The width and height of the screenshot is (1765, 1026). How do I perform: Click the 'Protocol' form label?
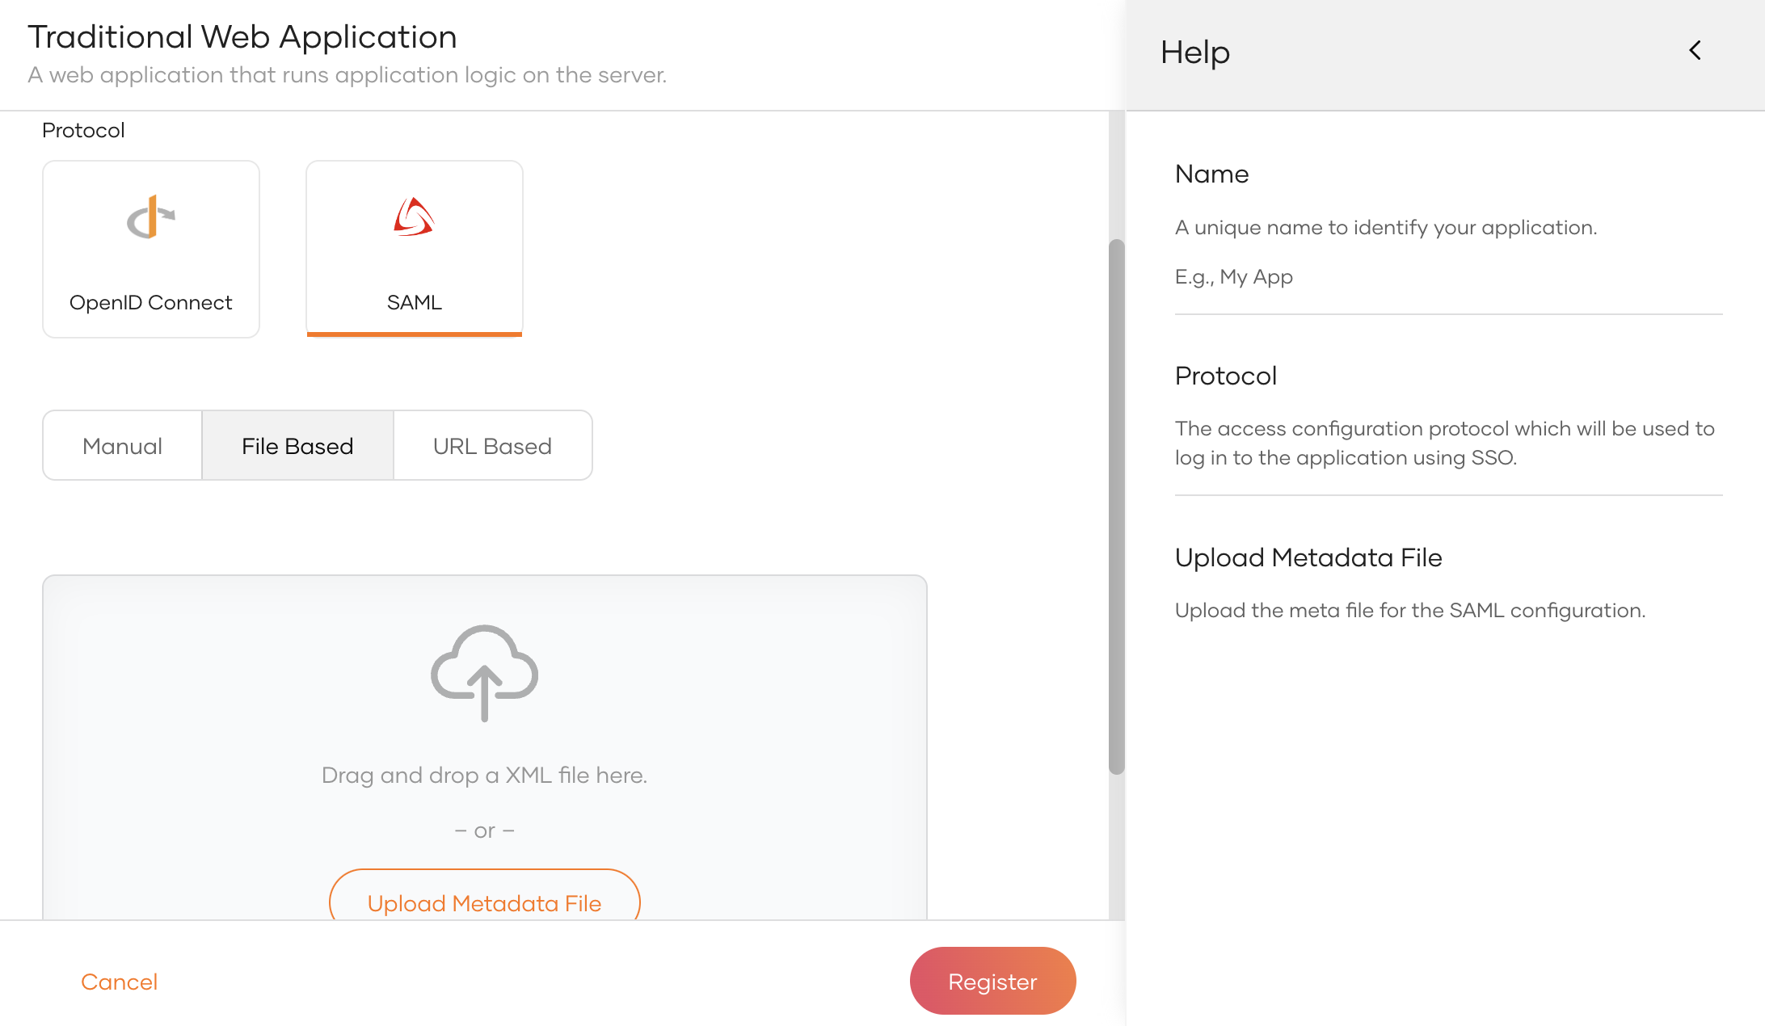[x=83, y=130]
